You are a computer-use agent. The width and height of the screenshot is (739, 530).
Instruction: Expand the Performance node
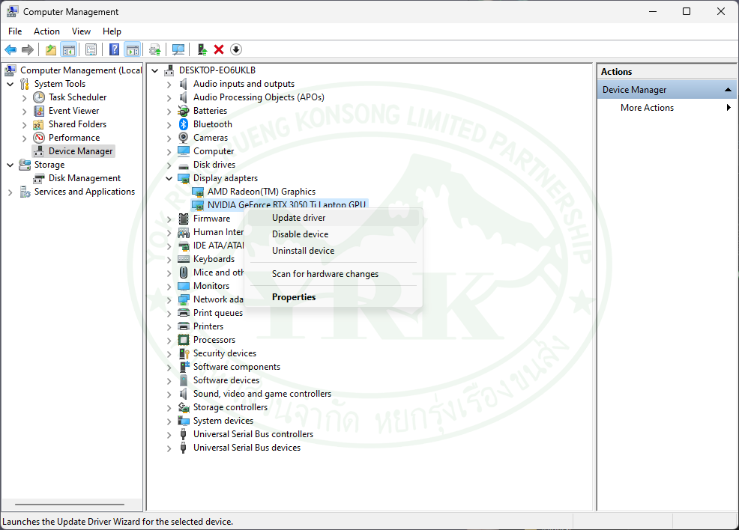click(25, 138)
